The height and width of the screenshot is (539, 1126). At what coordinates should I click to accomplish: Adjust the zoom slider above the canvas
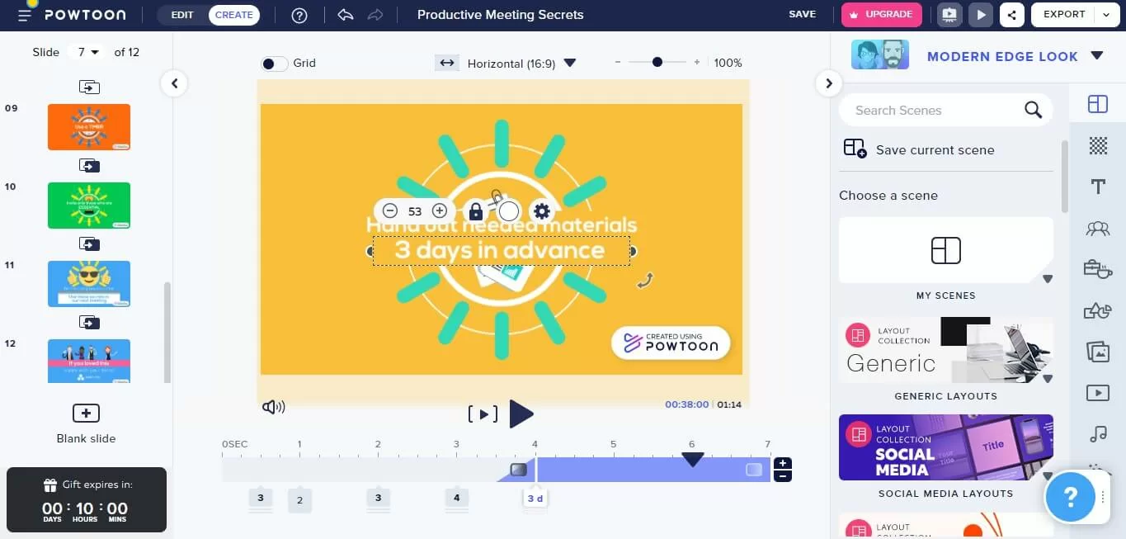657,61
